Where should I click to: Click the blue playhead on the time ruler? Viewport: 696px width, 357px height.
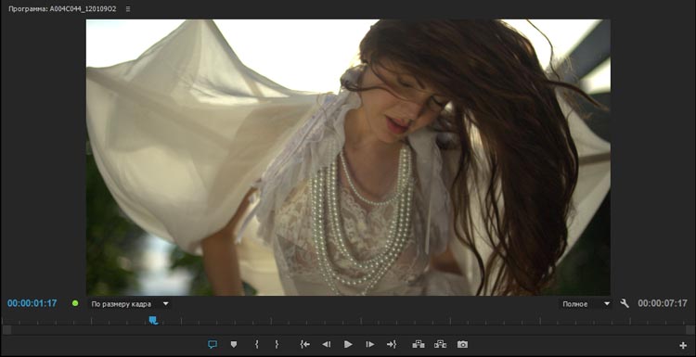click(153, 320)
